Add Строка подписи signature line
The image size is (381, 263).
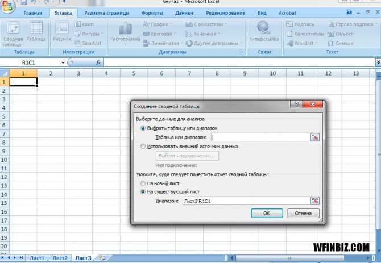[353, 24]
